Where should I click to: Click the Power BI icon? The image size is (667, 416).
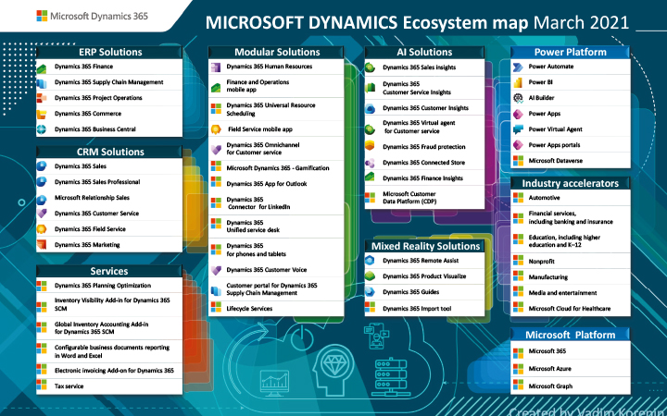518,82
